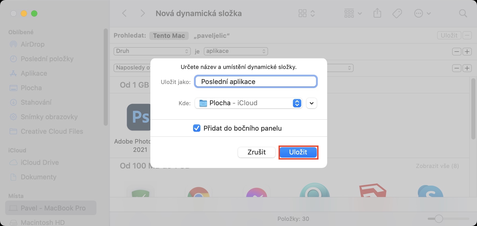
Task: Open the Kde location dropdown
Action: point(248,103)
